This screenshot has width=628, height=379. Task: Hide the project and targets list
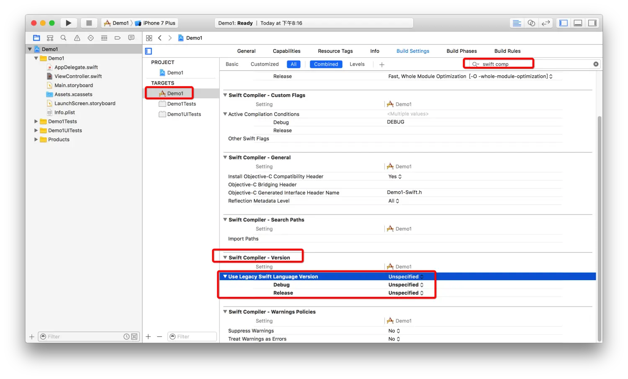[149, 51]
